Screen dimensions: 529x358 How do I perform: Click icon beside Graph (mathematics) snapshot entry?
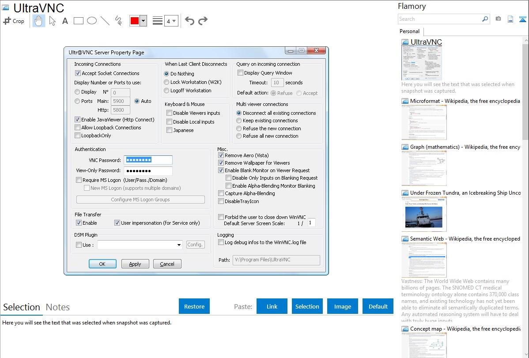coord(405,147)
